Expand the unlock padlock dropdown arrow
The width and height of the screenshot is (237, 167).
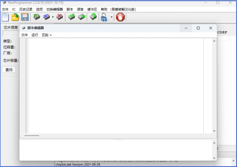112,17
